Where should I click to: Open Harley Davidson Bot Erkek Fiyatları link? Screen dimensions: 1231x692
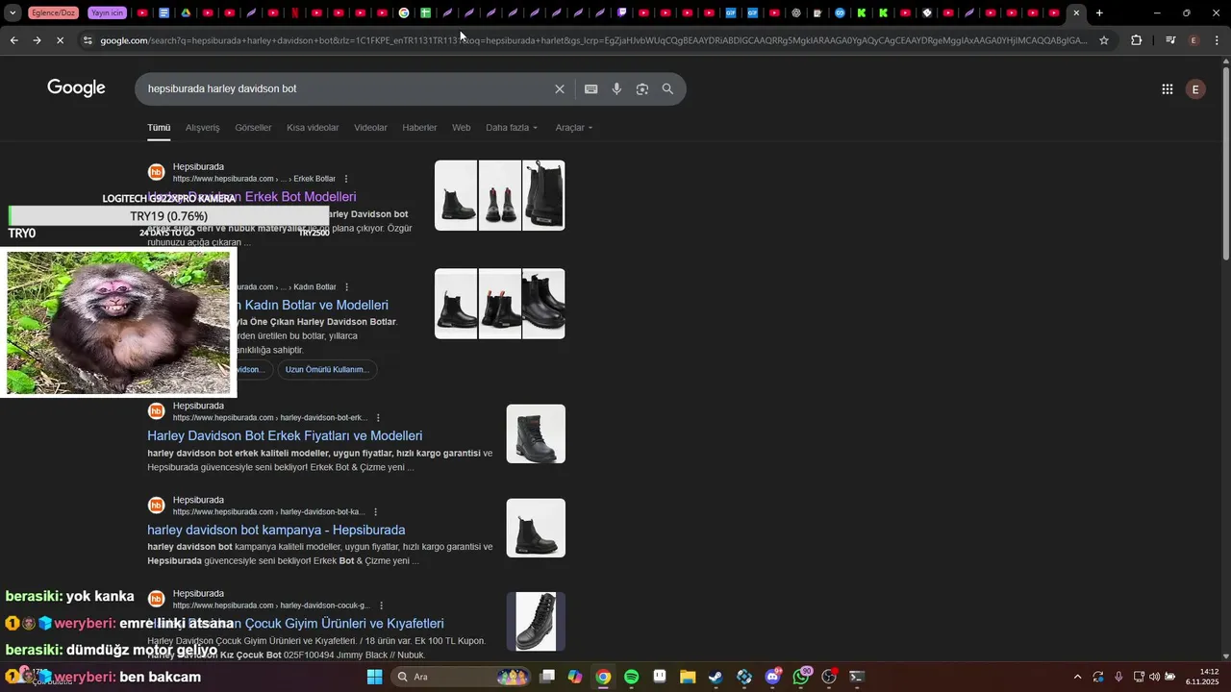coord(285,435)
